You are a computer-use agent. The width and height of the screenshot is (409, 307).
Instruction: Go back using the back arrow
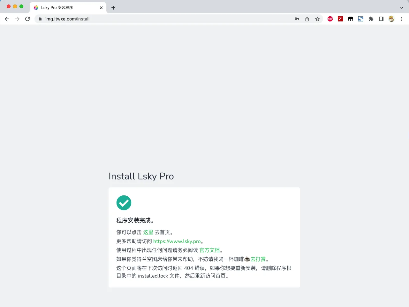click(x=7, y=19)
